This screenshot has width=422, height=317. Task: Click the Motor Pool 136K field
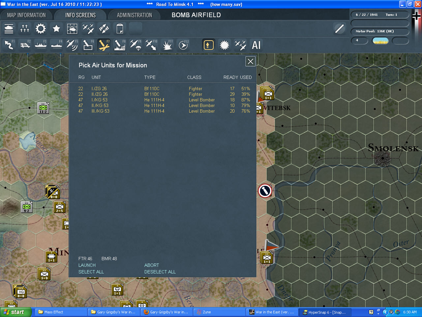[379, 31]
